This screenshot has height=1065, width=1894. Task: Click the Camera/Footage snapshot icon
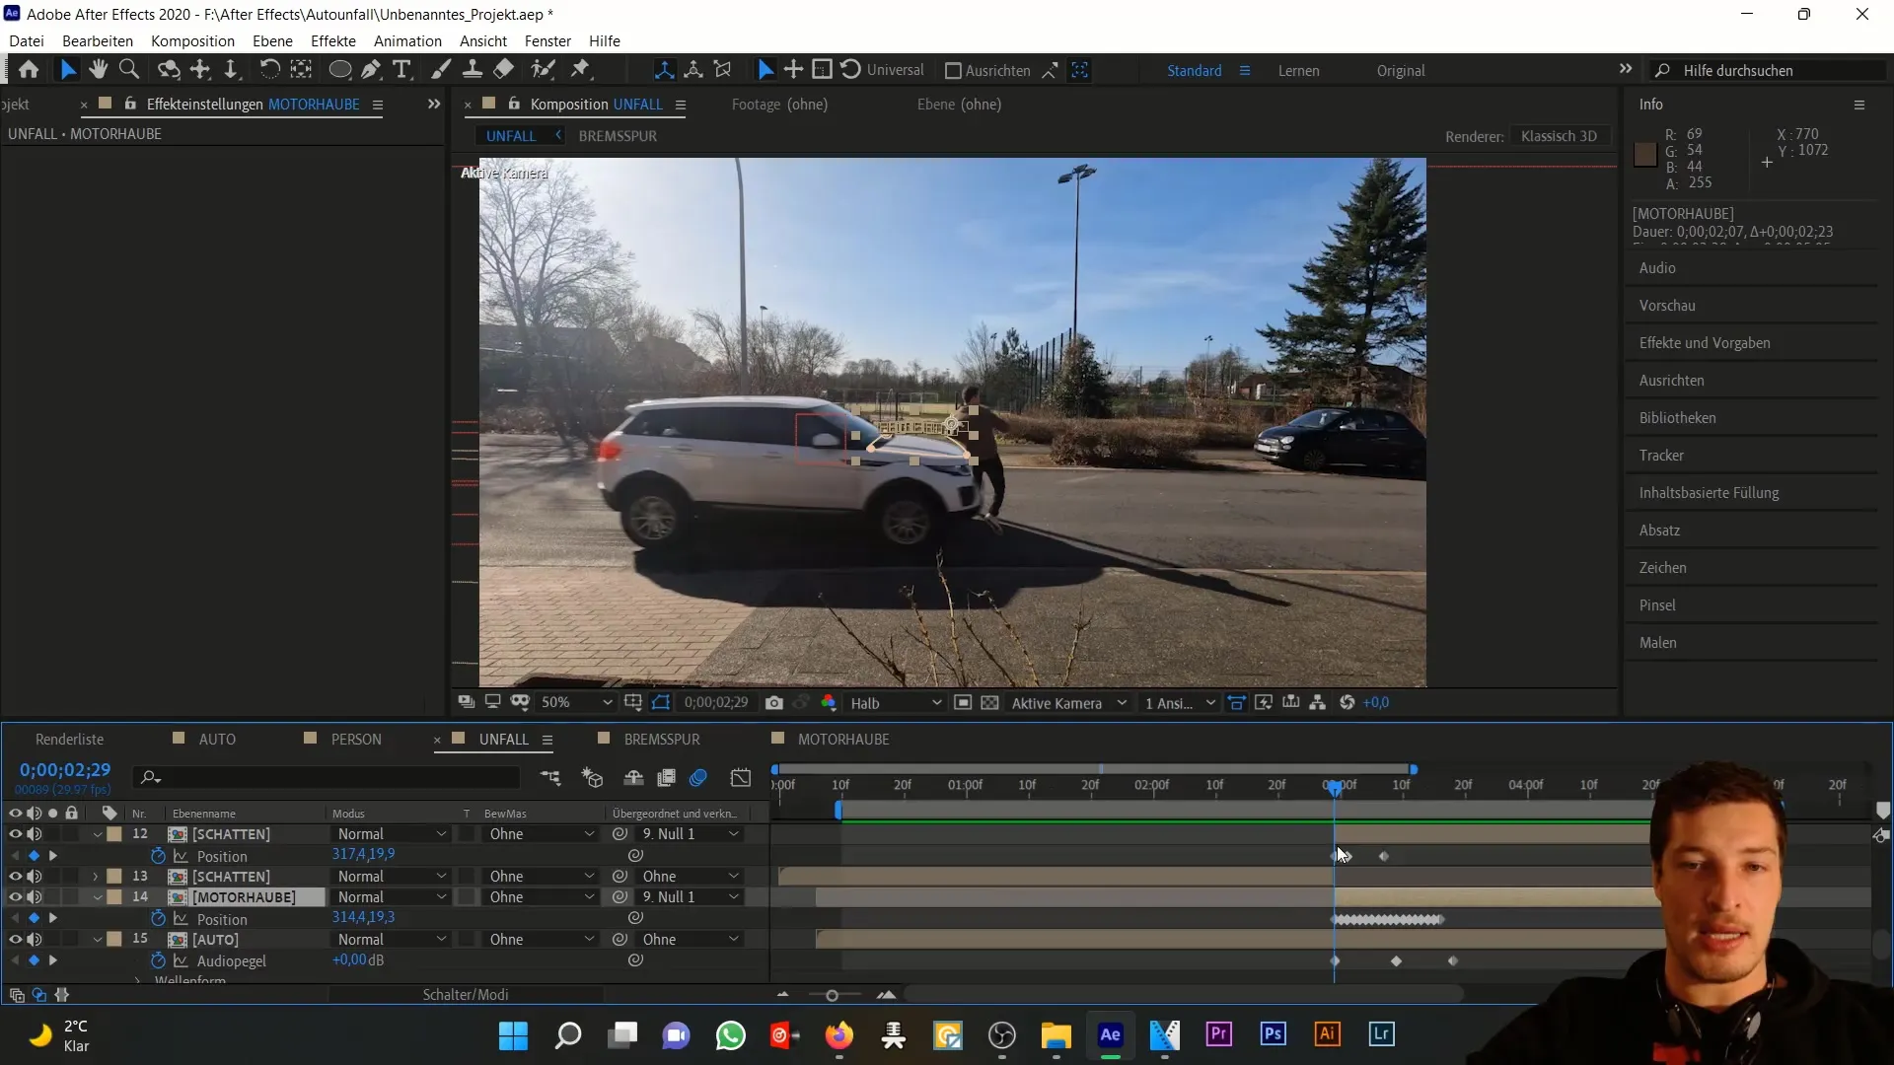(776, 702)
